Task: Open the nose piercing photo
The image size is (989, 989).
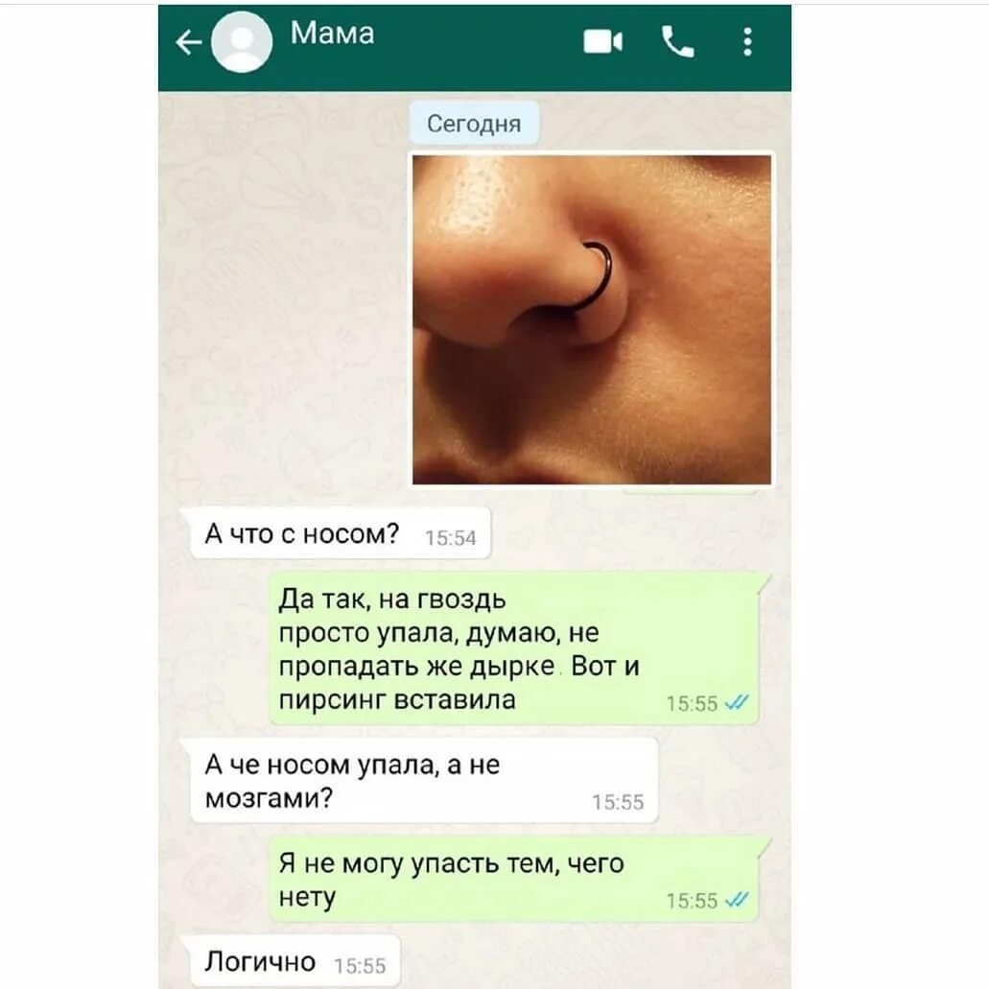Action: tap(591, 319)
